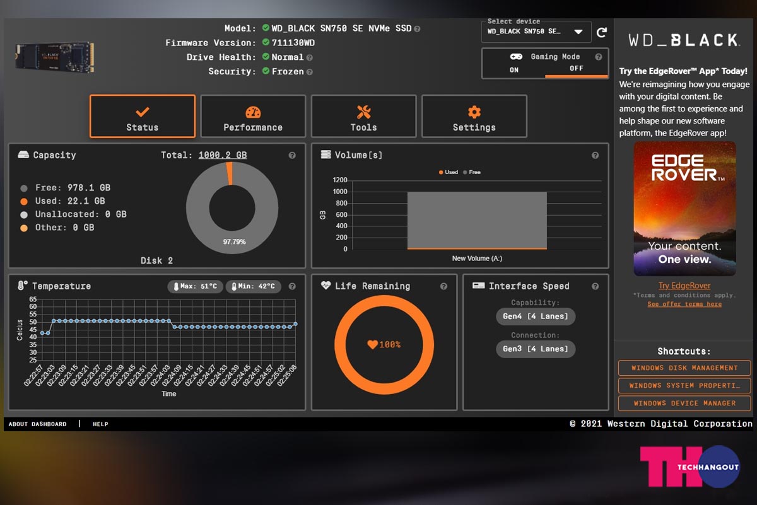757x505 pixels.
Task: Open help for Life Remaining panel
Action: (443, 286)
